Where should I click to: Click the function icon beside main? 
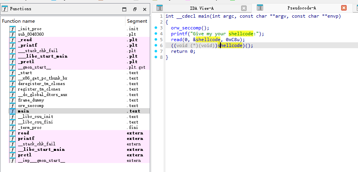coord(13,111)
